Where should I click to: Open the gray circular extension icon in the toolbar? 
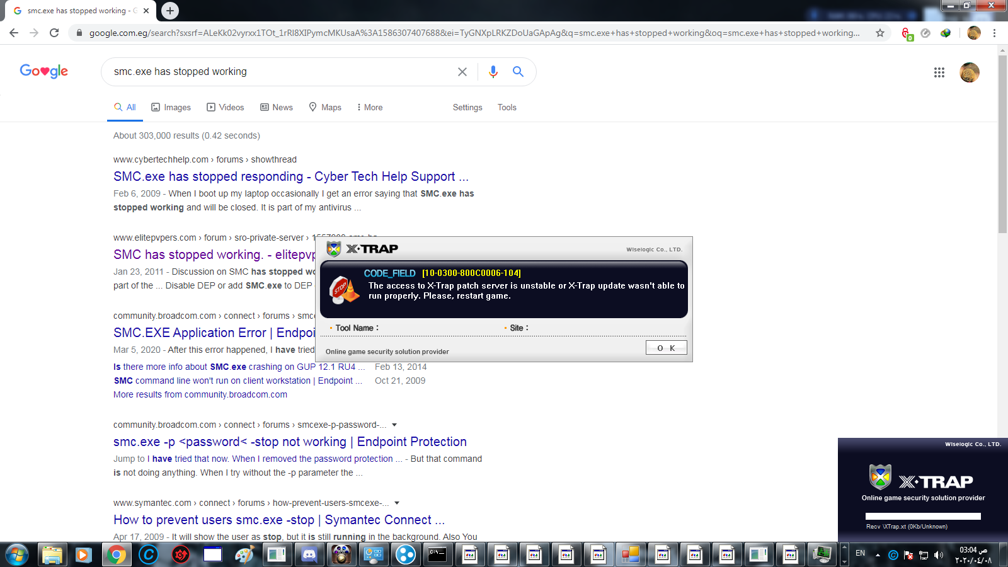(x=925, y=33)
